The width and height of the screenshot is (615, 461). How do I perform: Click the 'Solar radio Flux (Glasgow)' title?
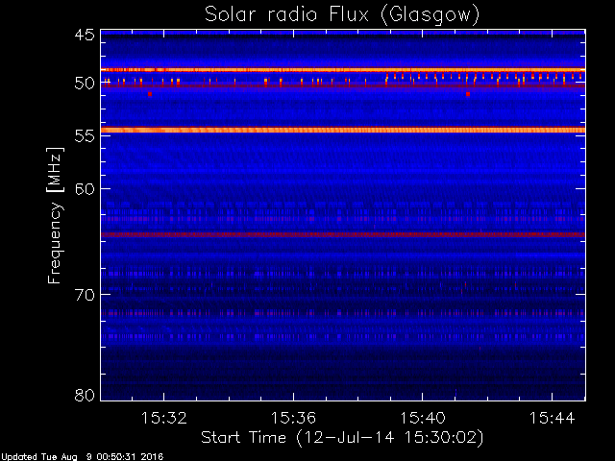coord(342,15)
